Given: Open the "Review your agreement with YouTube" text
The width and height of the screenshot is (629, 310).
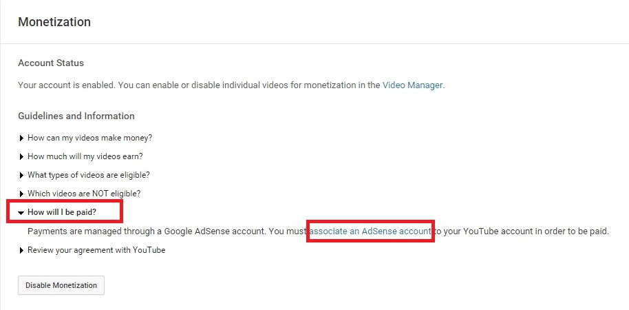Looking at the screenshot, I should pos(96,250).
